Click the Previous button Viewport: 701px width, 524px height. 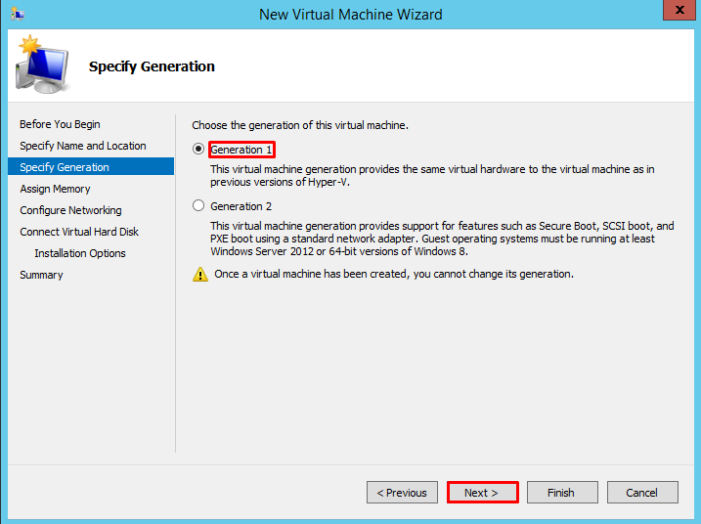402,493
